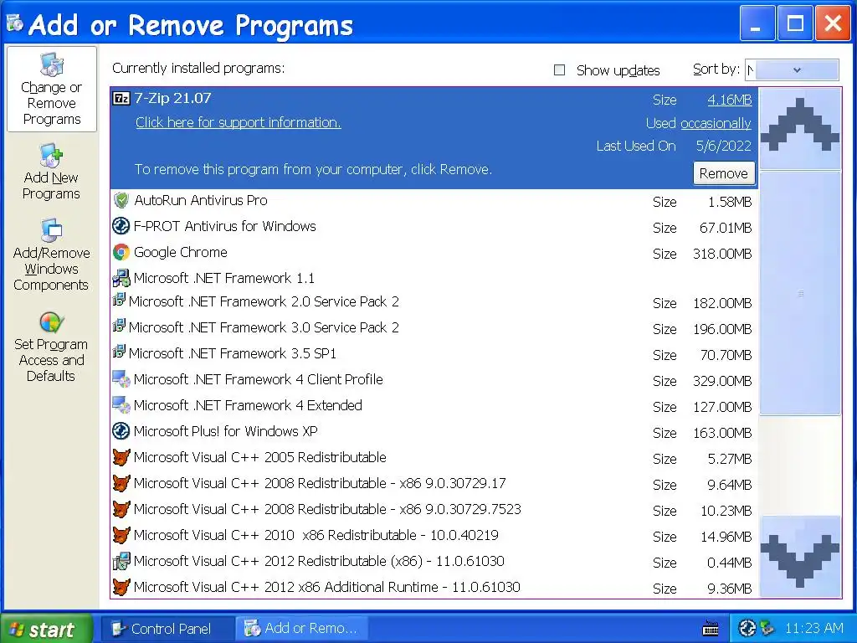The height and width of the screenshot is (643, 857).
Task: Select AutoRun Antivirus Pro entry
Action: pyautogui.click(x=434, y=201)
